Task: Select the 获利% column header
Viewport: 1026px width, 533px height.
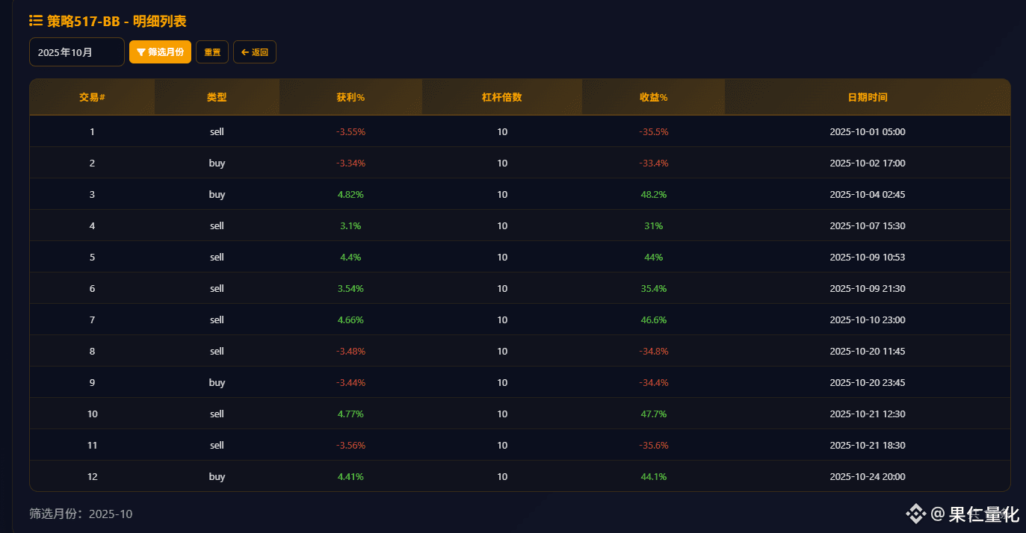Action: click(350, 98)
